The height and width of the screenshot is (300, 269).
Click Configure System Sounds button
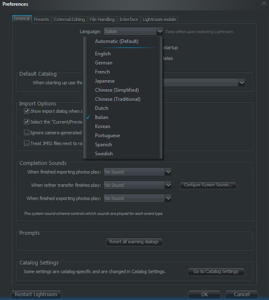pyautogui.click(x=208, y=185)
